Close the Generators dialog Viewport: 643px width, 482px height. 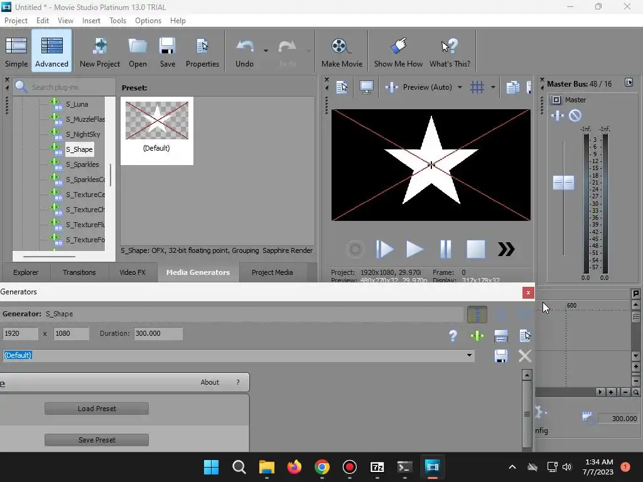point(528,292)
